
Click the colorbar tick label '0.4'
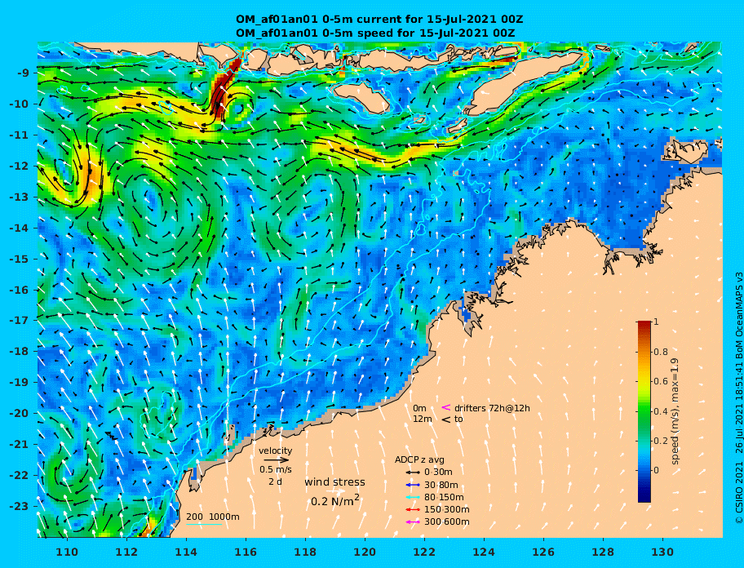tap(661, 411)
